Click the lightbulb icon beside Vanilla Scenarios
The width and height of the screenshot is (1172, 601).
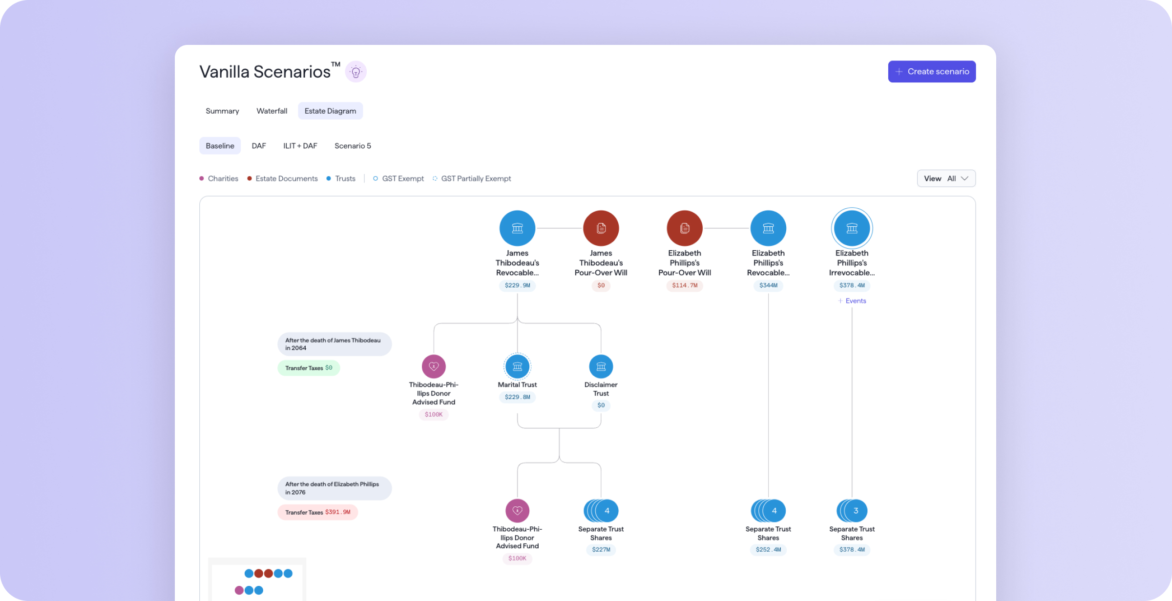[x=356, y=72]
